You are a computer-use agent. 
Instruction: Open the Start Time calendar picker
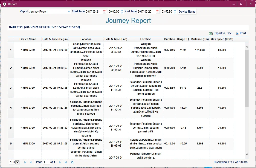[x=105, y=12]
